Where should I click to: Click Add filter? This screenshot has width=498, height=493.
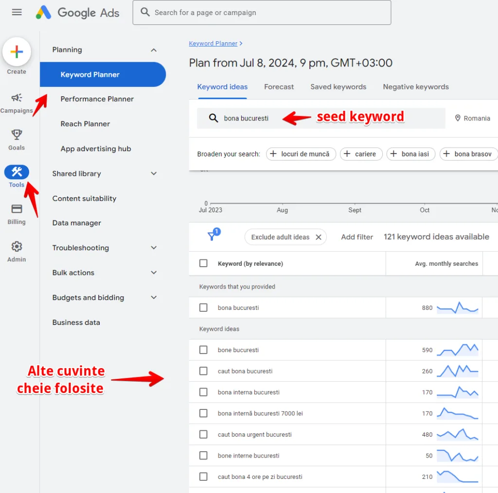[357, 237]
